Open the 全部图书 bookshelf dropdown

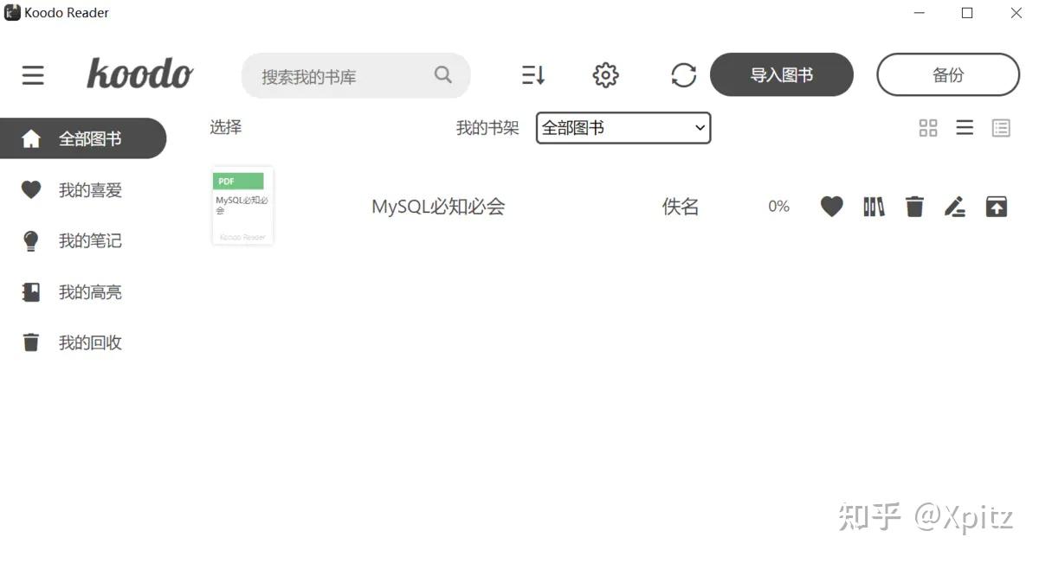pos(623,128)
